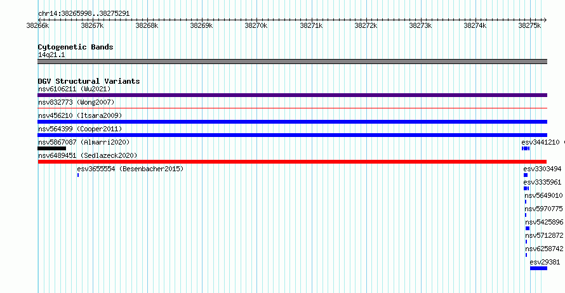Click the 38267k ruler label

[92, 25]
